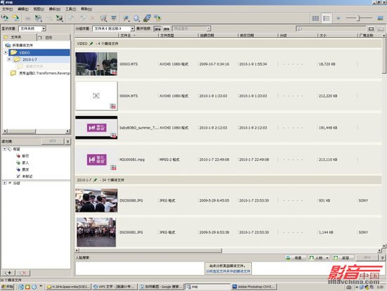
Task: Click the small thumbnail size icon
Action: [x=338, y=18]
